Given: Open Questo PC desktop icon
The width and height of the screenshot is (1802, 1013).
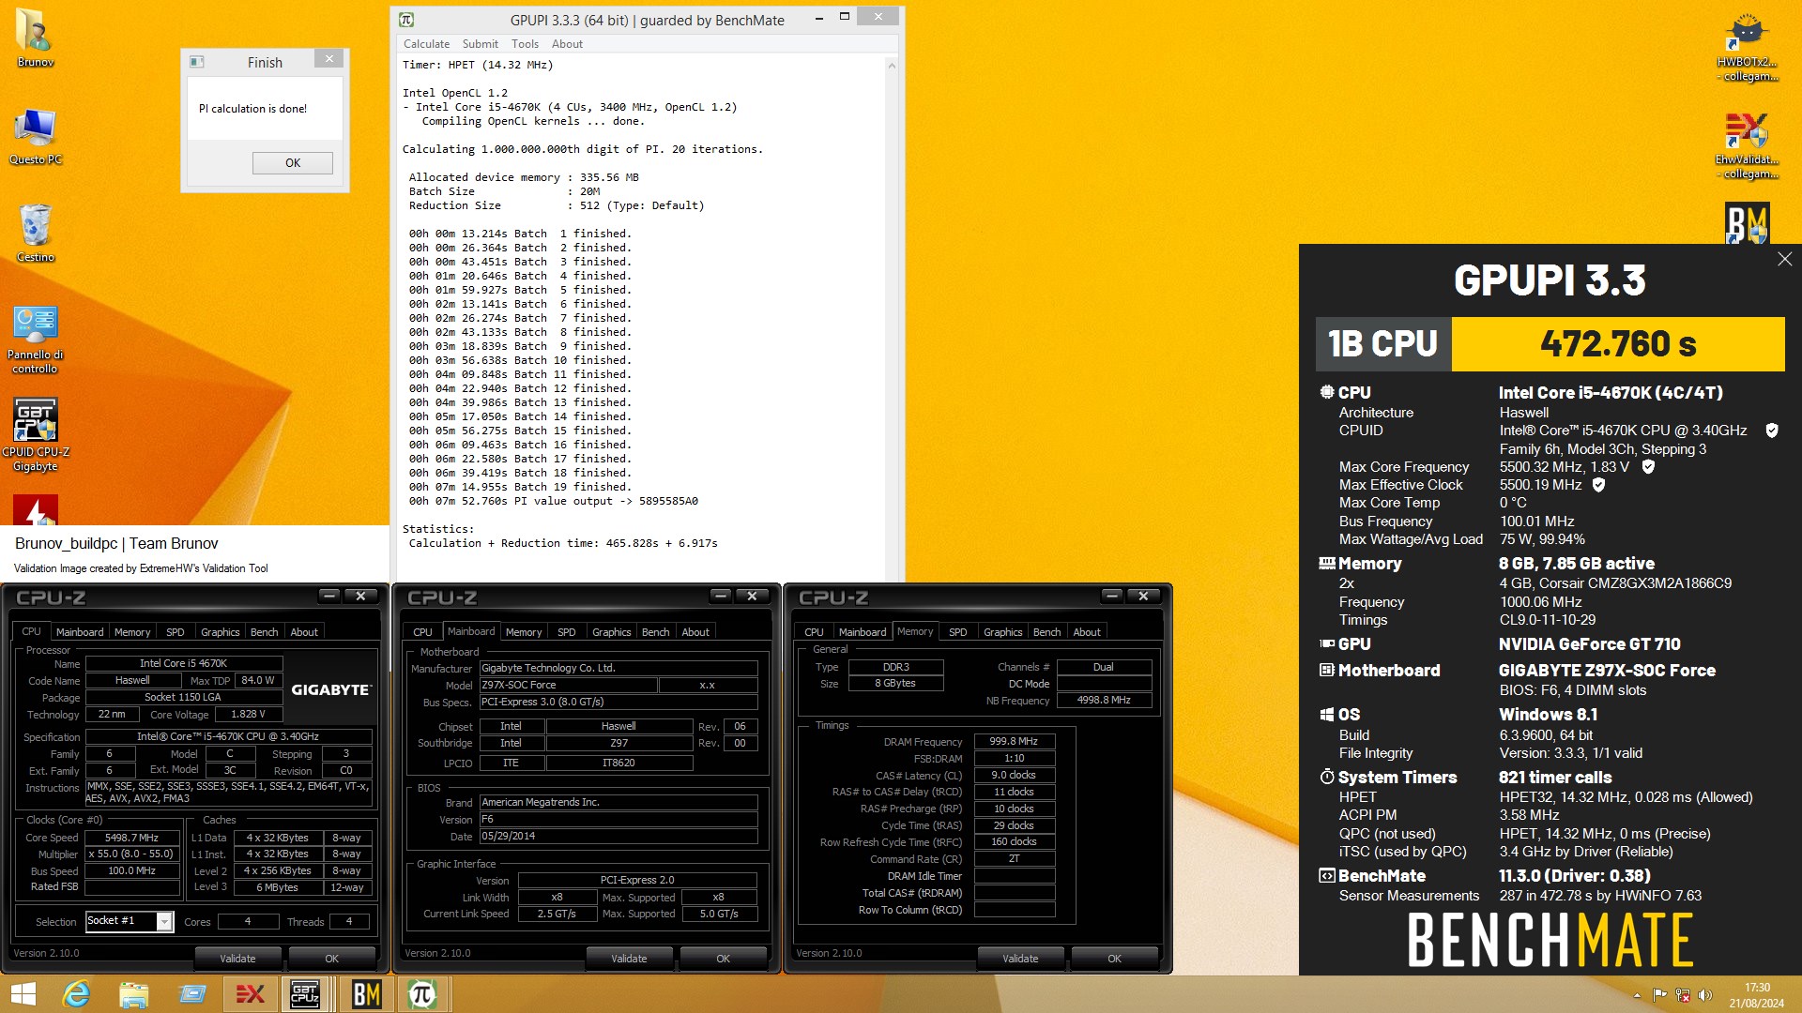Looking at the screenshot, I should coord(35,136).
